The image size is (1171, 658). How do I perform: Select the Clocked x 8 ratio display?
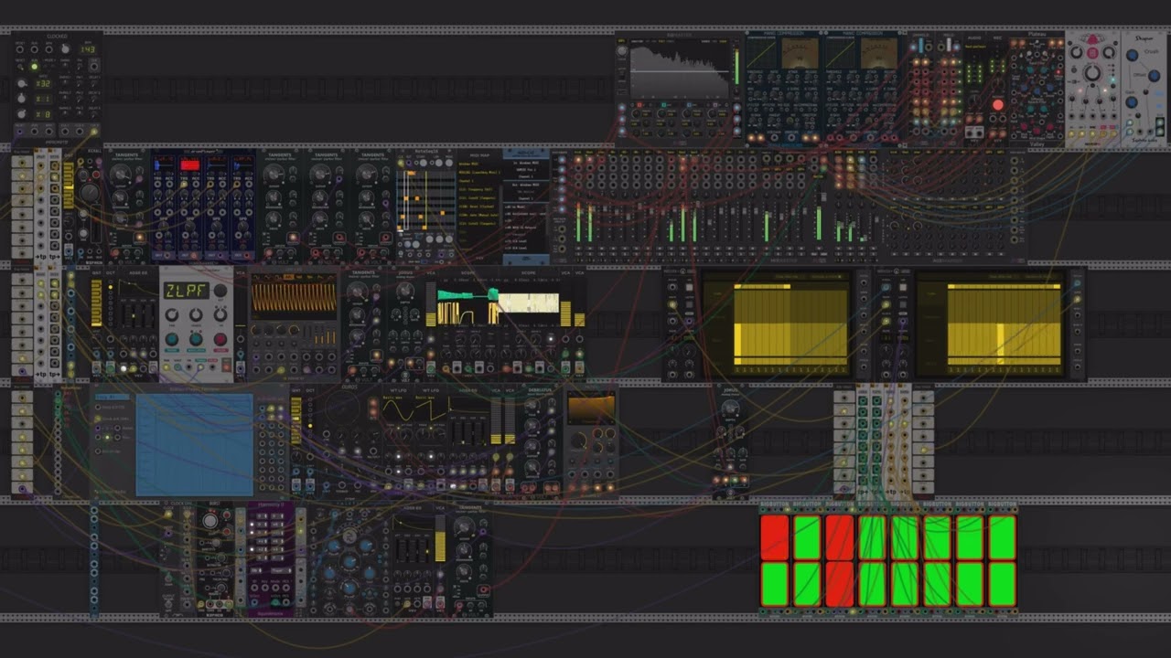[x=42, y=113]
